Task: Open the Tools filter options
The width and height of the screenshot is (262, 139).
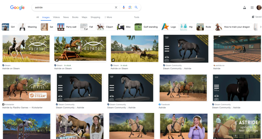Action: point(137,17)
